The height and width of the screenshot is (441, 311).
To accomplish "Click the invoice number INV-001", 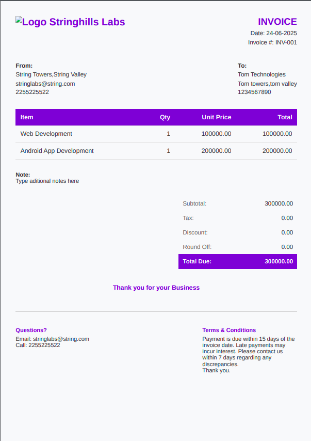I will point(286,42).
